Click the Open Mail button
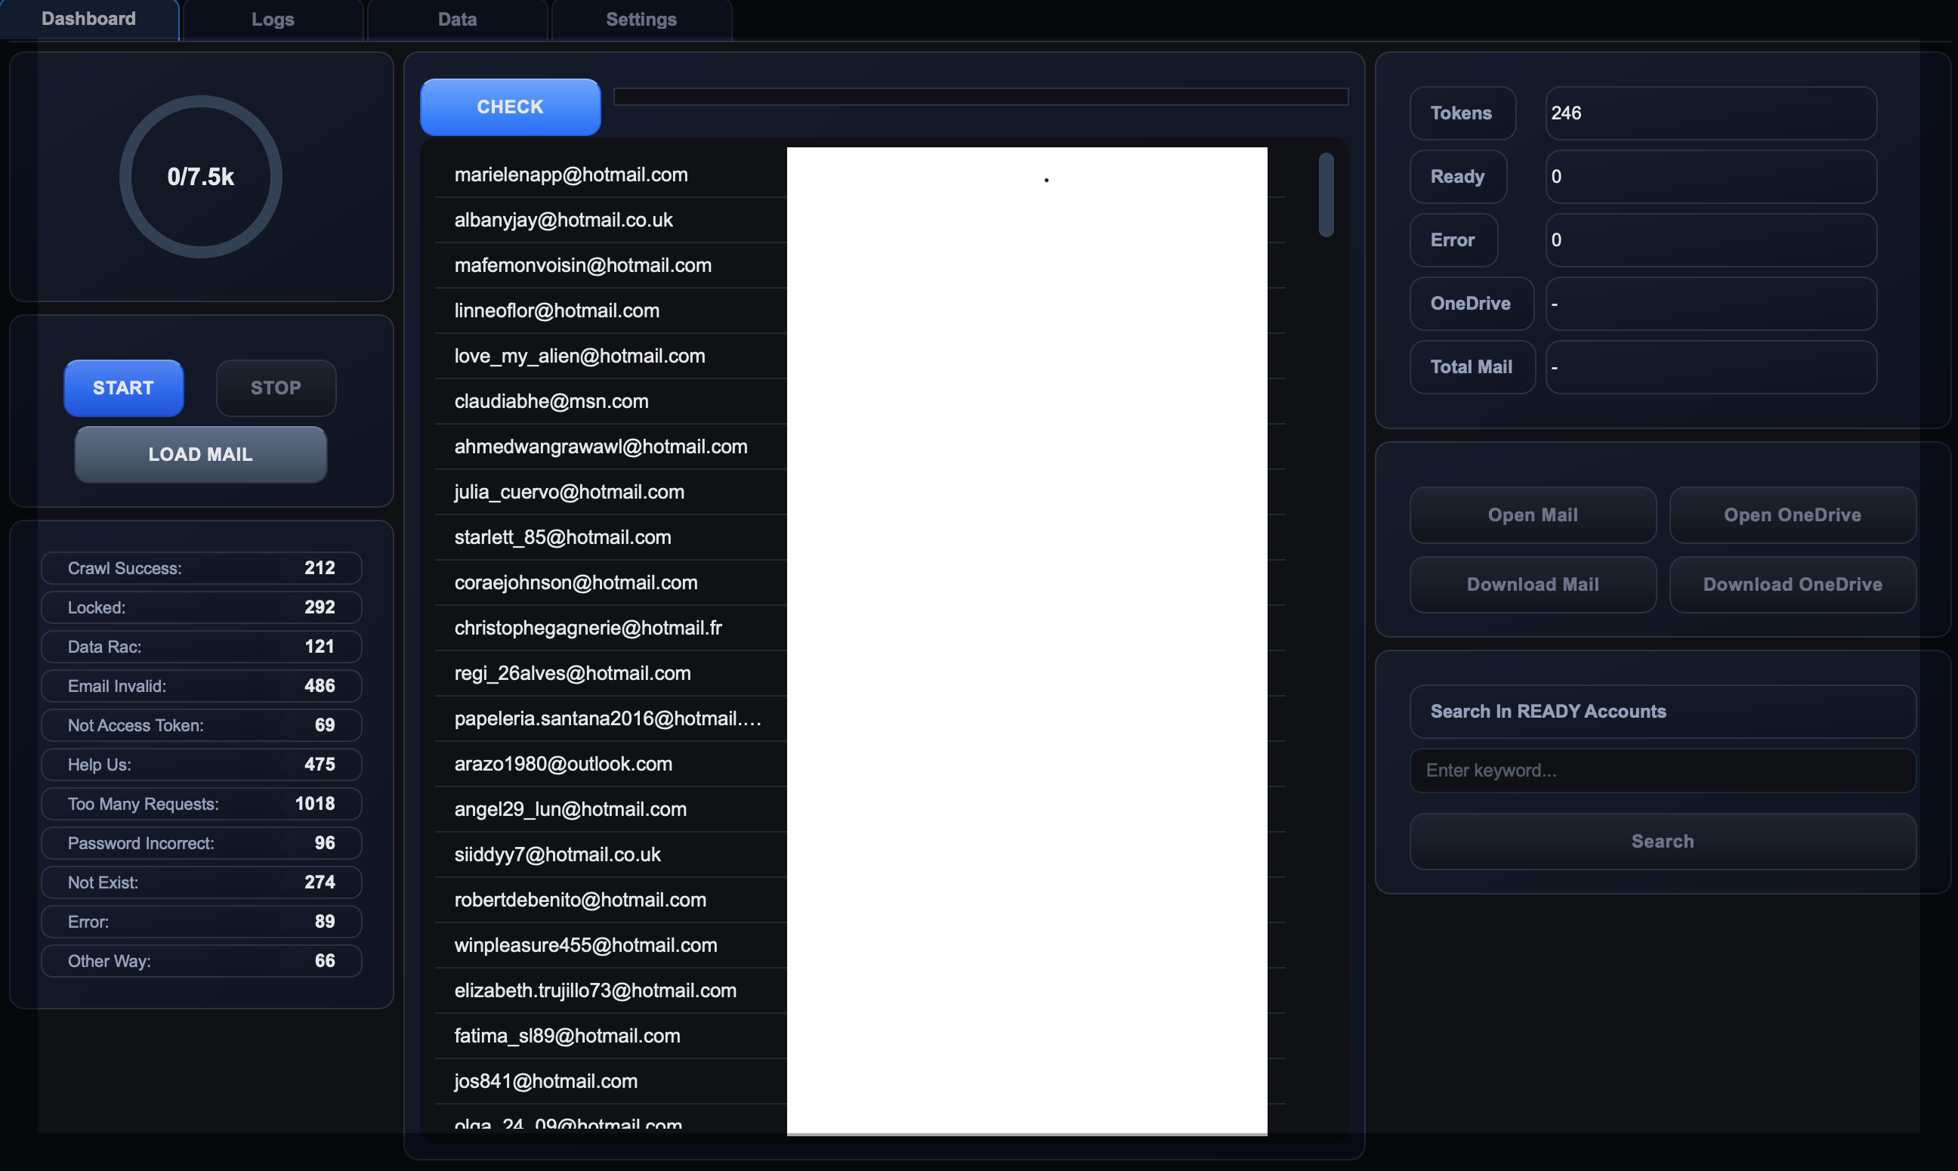 1532,514
